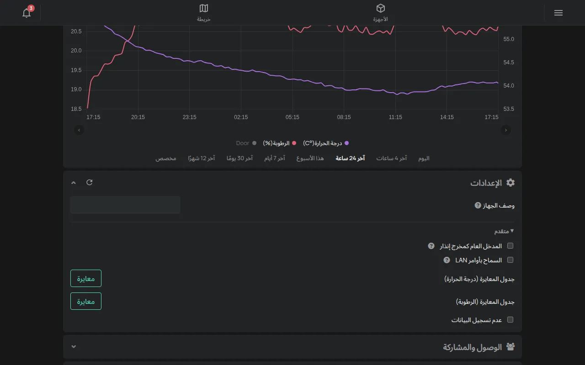Refresh the settings panel
Screen dimensions: 585x365
point(90,182)
